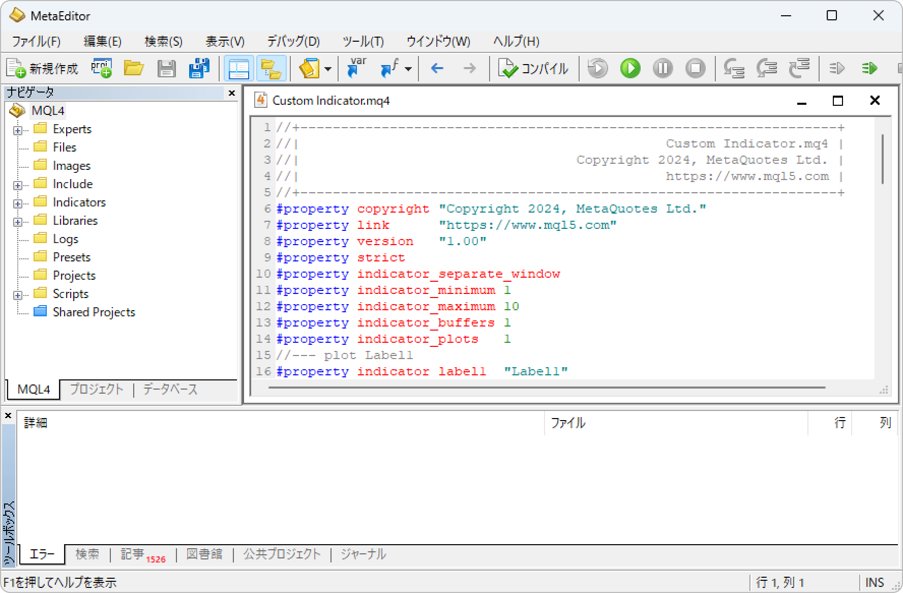Close the Navigator (ナビゲータ) panel
This screenshot has width=903, height=593.
coord(232,93)
